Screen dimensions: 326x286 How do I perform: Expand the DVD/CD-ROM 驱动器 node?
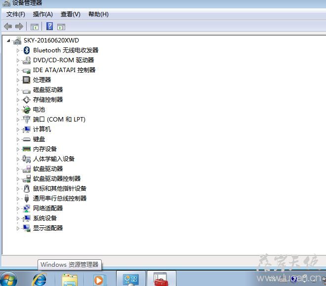click(x=18, y=60)
